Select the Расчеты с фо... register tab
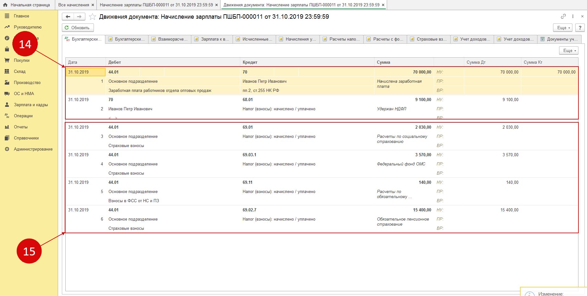 click(385, 39)
